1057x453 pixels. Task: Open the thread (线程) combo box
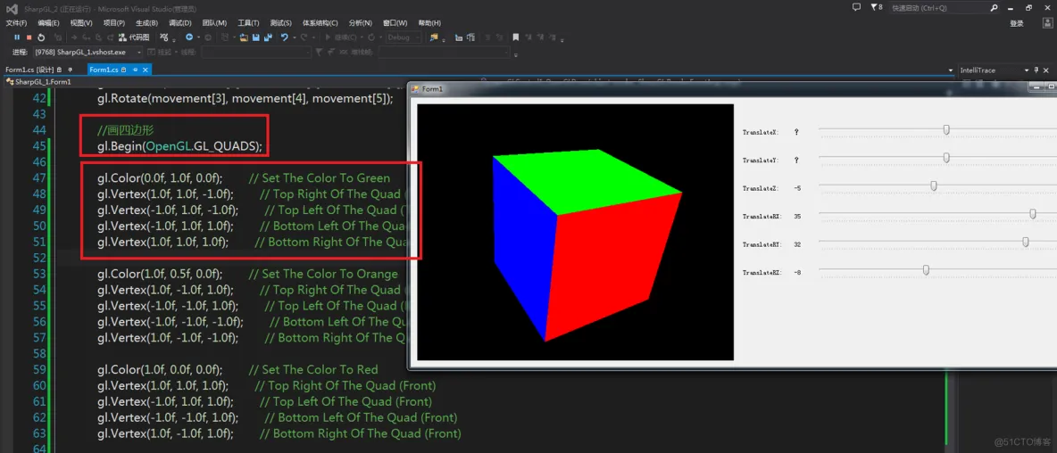[x=256, y=52]
